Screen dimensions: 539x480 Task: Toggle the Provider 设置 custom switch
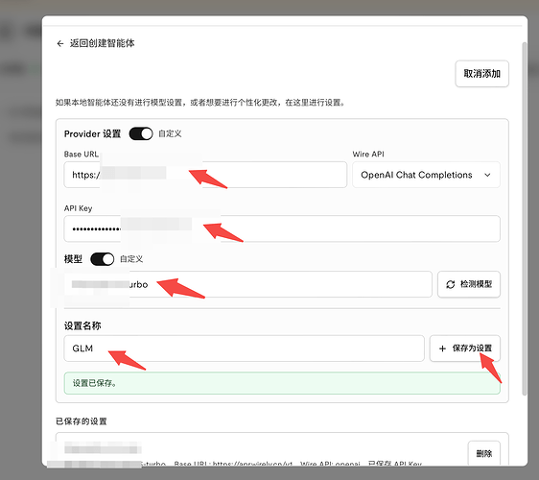click(x=141, y=133)
